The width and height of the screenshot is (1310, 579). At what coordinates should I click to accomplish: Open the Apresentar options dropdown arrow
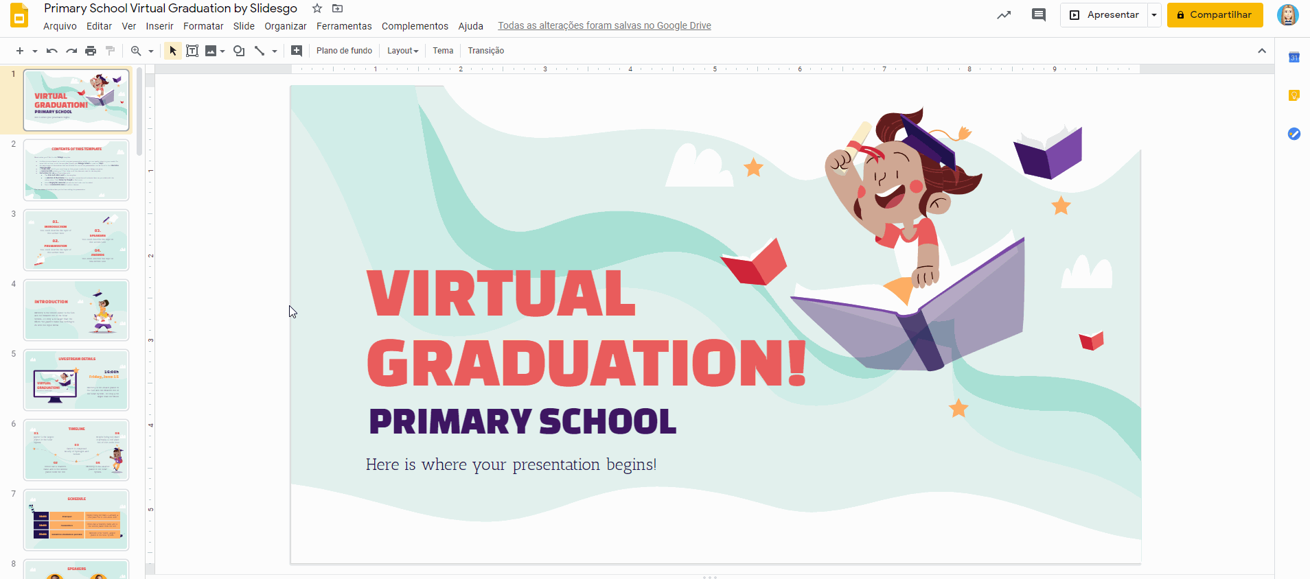coord(1154,14)
